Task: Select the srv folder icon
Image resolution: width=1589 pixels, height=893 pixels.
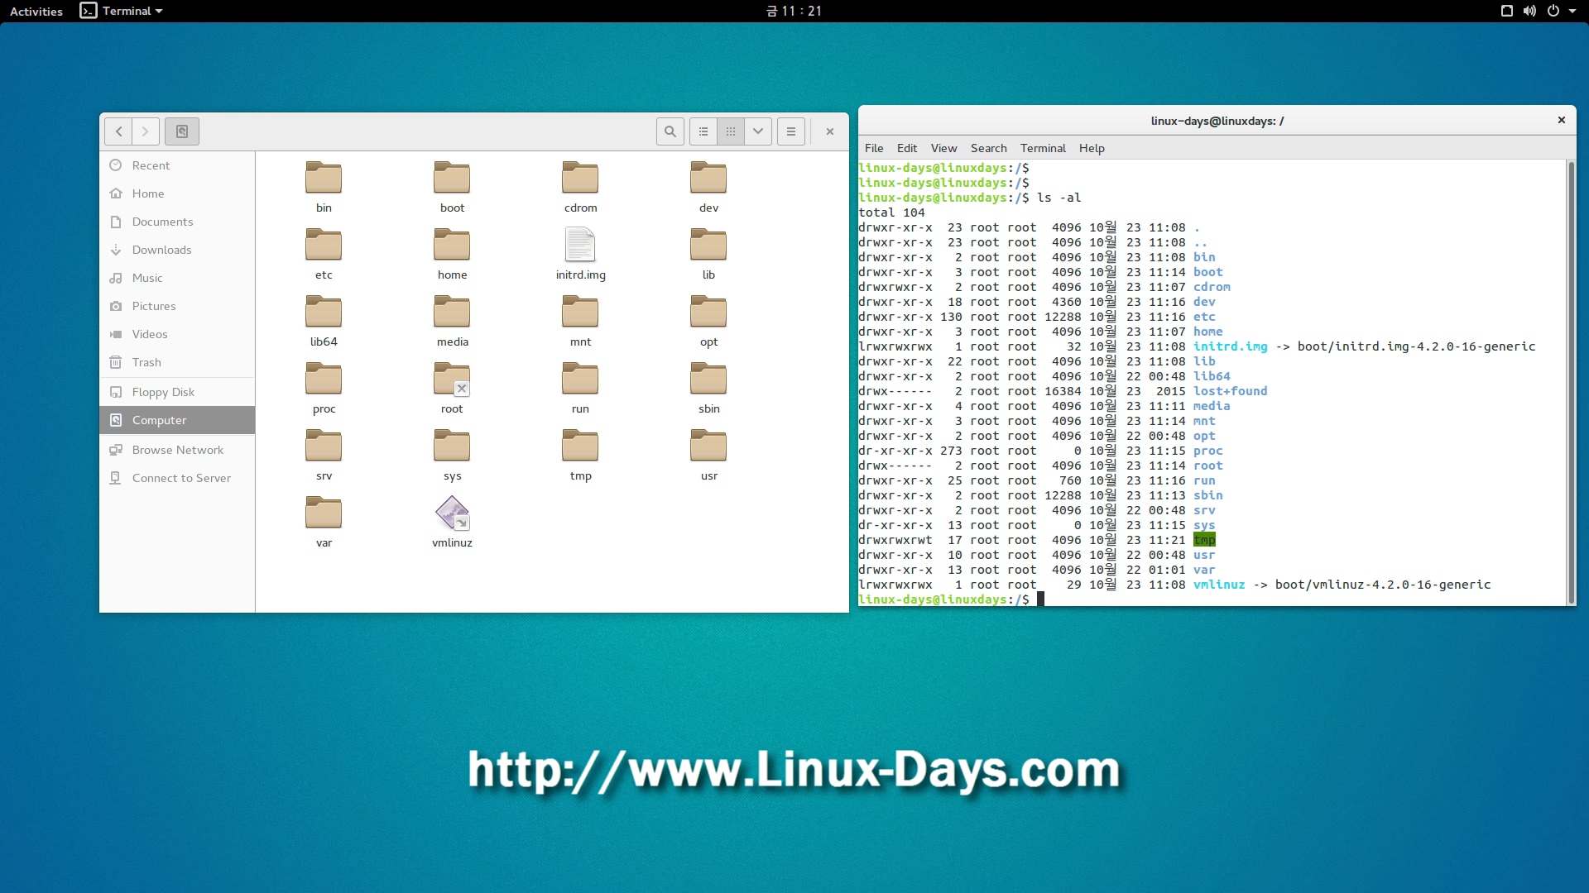Action: tap(324, 446)
